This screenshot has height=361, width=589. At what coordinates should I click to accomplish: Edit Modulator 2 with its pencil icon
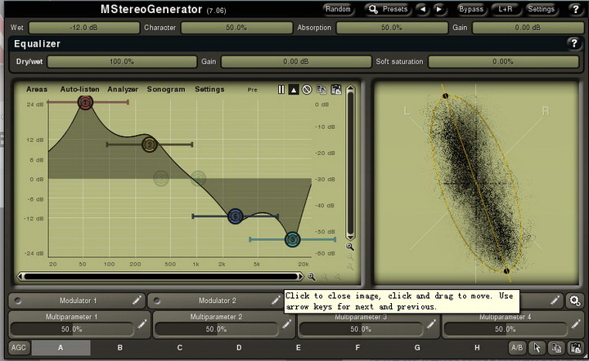tap(276, 301)
